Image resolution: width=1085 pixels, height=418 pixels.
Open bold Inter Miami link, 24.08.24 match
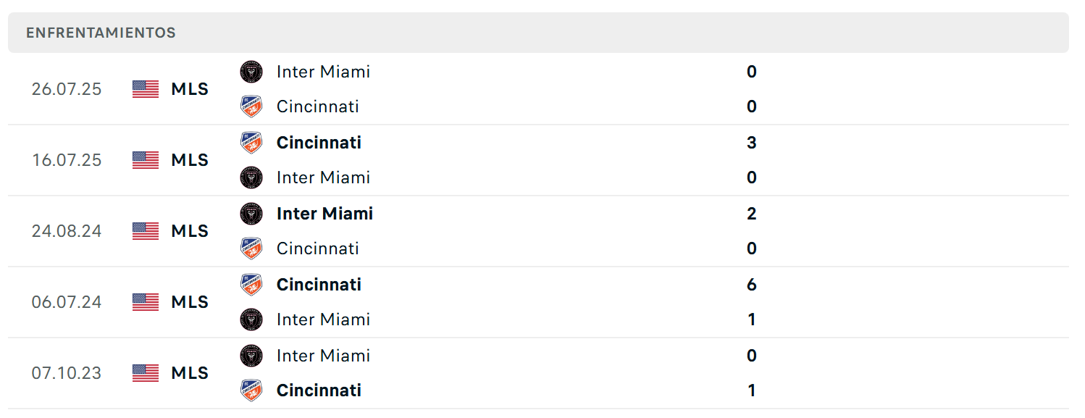pos(324,214)
